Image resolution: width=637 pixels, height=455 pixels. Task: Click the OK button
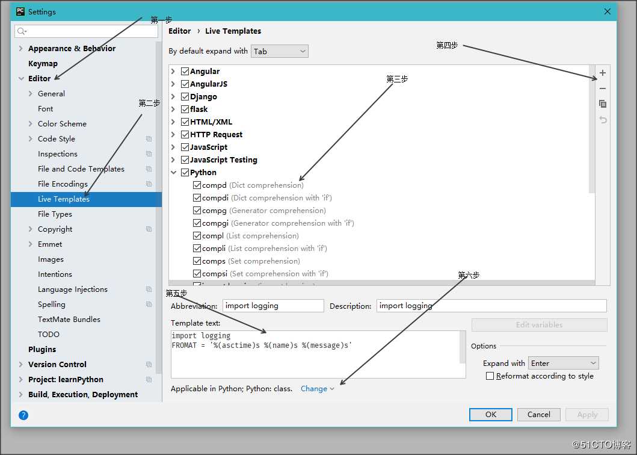tap(490, 414)
